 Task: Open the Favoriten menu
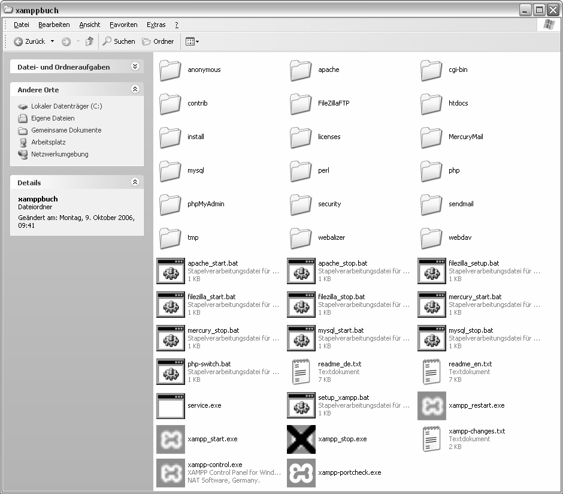(123, 25)
